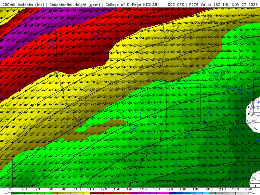Click the 210 knot color scale label
The height and width of the screenshot is (195, 260).
click(222, 189)
